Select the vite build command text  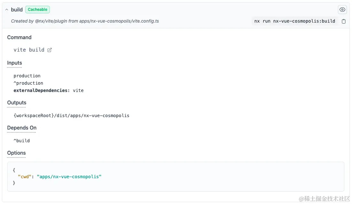click(29, 50)
